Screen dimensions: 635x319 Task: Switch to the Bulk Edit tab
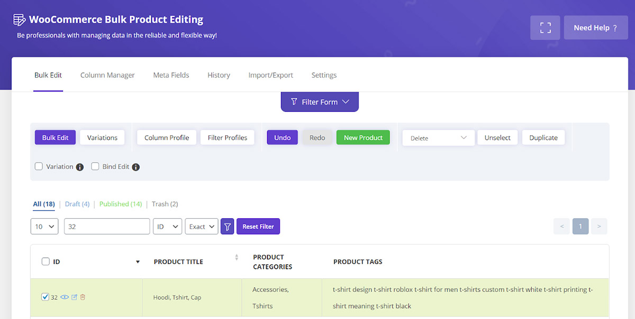coord(48,75)
